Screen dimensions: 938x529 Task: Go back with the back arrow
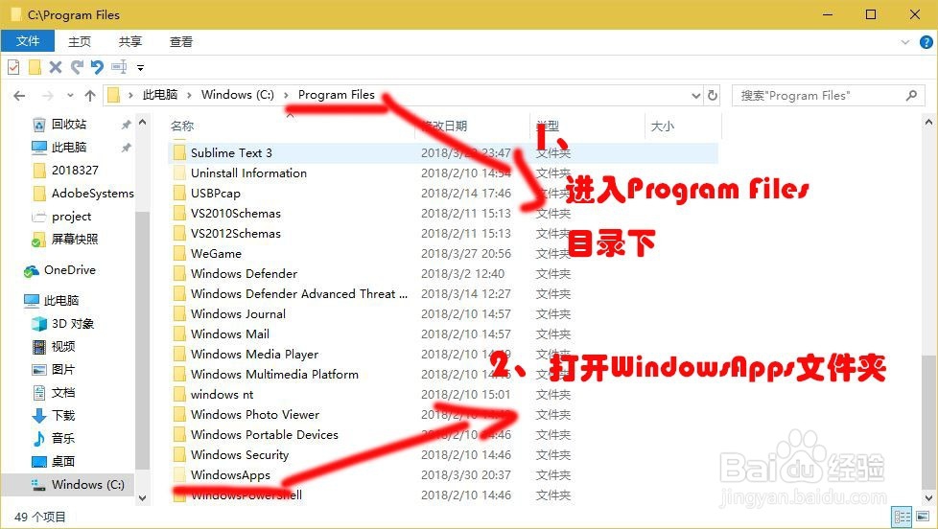[19, 96]
